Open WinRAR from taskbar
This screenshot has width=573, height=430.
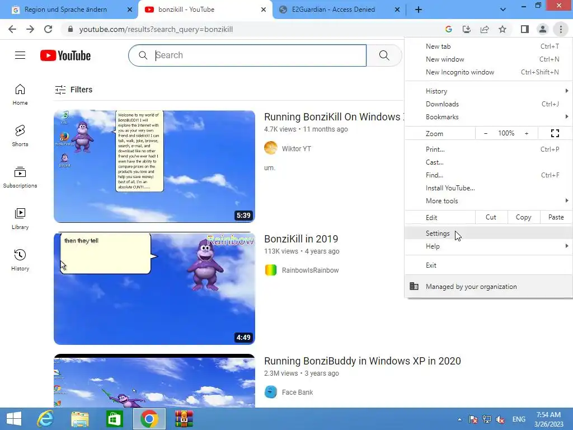184,419
